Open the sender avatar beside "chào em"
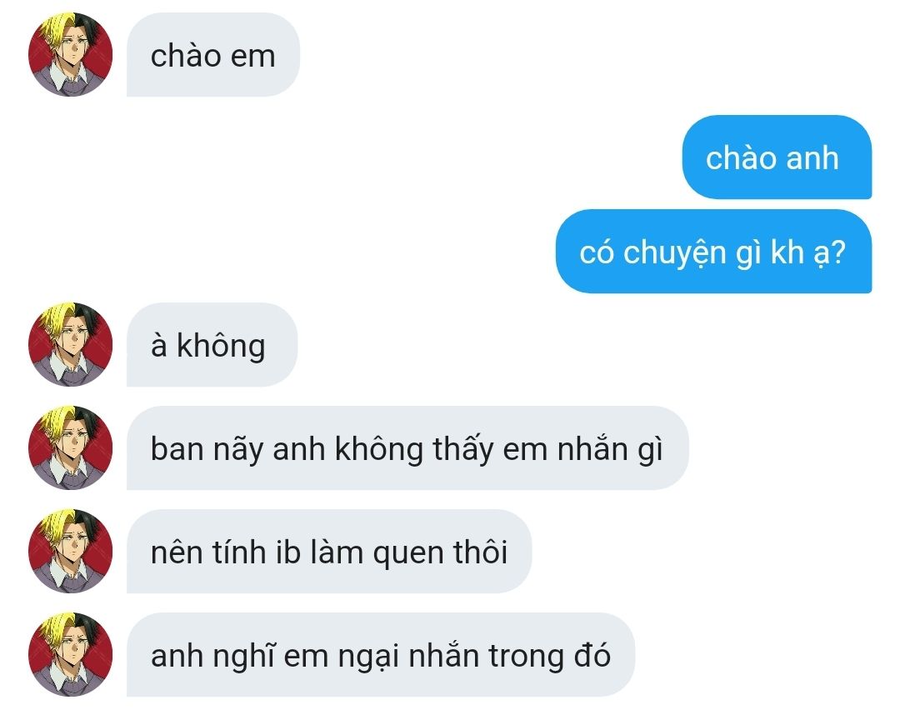The image size is (900, 710). pos(70,54)
